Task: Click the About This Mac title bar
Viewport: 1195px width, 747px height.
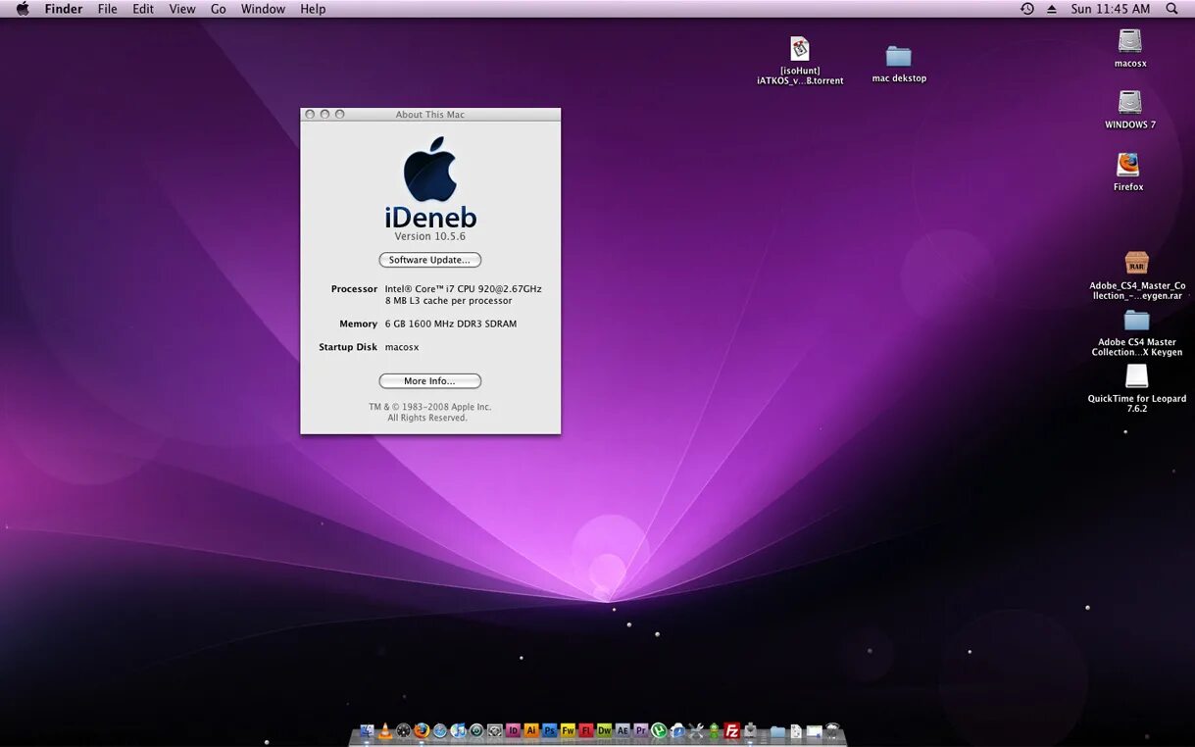Action: pyautogui.click(x=430, y=115)
